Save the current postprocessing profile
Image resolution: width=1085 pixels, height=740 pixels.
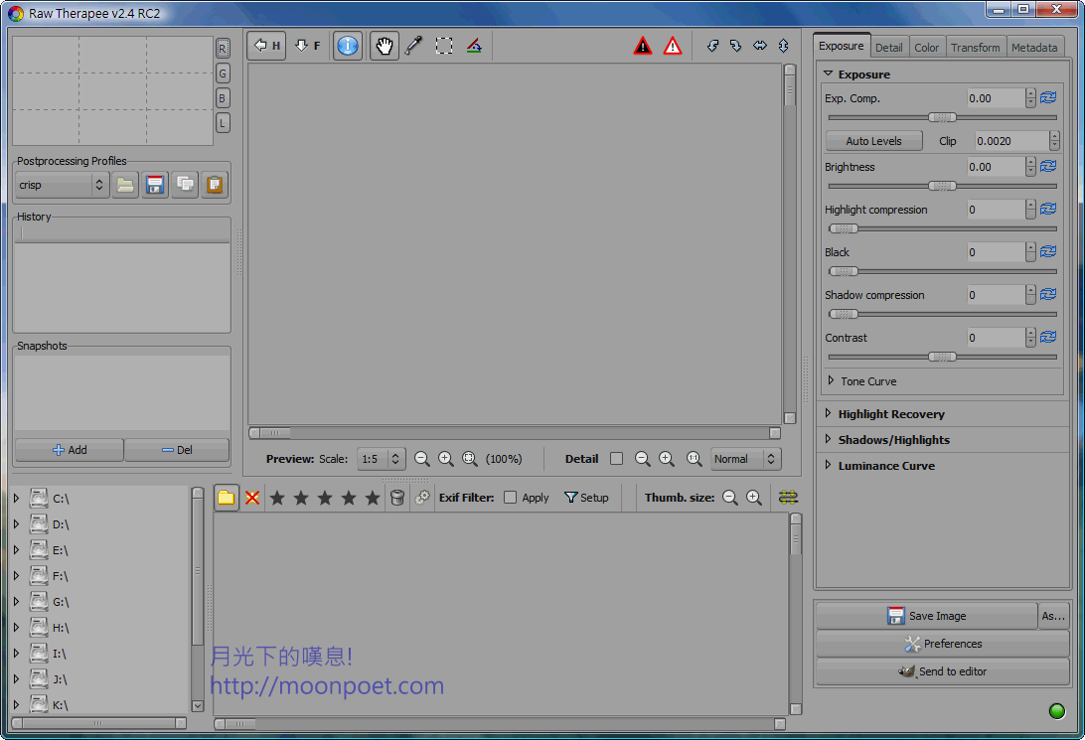click(x=154, y=185)
